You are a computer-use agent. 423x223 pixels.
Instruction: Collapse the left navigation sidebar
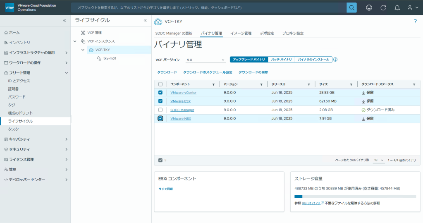click(64, 20)
